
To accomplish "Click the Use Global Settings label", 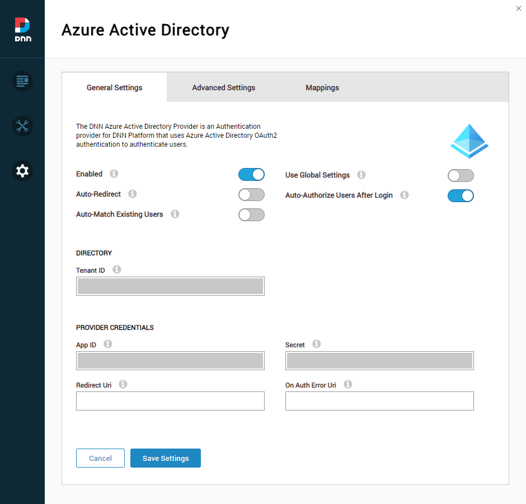I will tap(317, 175).
